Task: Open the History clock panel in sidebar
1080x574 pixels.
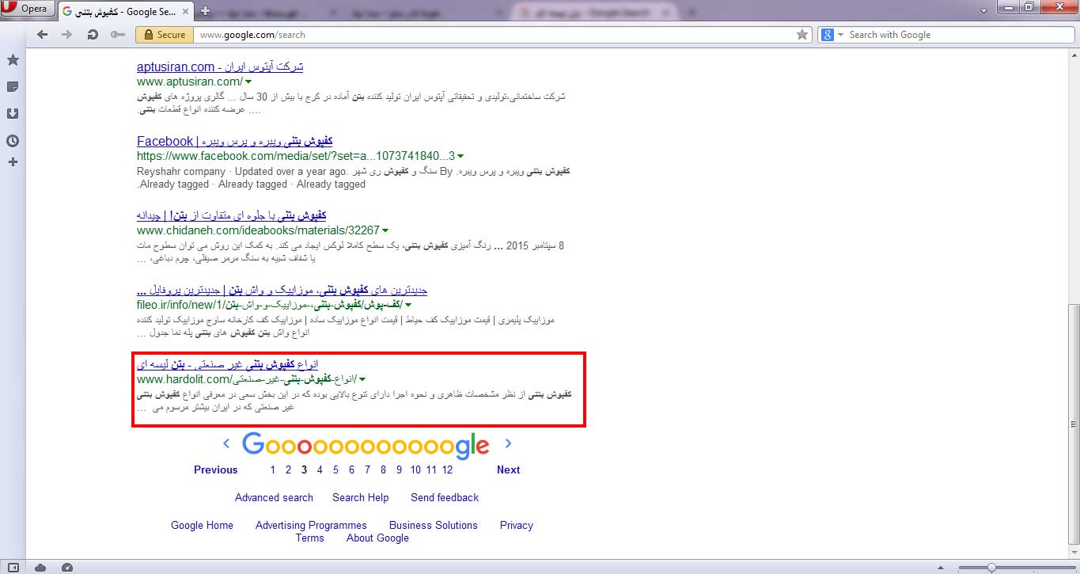Action: pos(13,141)
